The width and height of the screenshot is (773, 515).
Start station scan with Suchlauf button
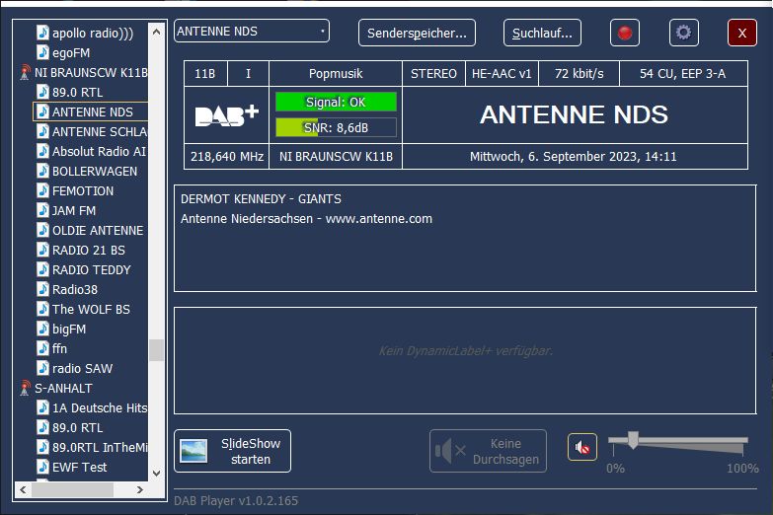tap(542, 33)
